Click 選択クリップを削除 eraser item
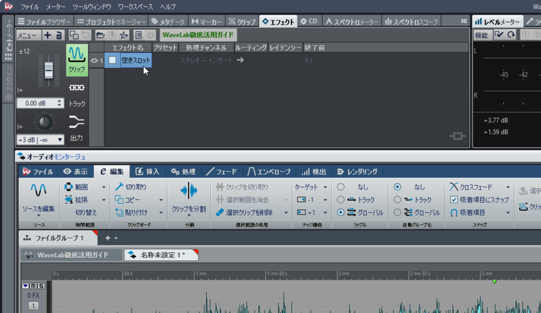Image resolution: width=541 pixels, height=313 pixels. [x=244, y=212]
